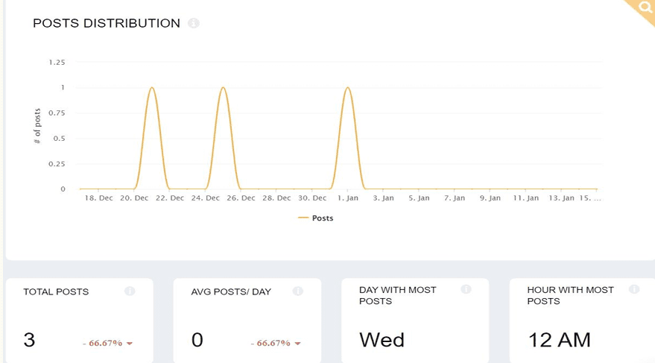Select the chart peak near 25 December

click(223, 88)
